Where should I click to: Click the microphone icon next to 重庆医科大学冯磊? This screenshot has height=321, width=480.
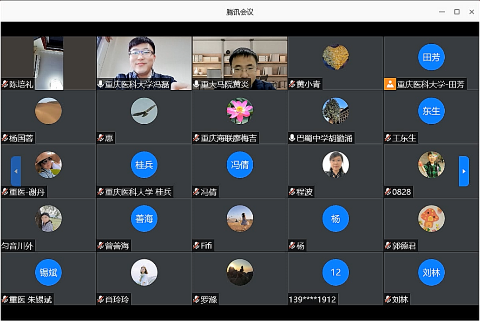(100, 84)
